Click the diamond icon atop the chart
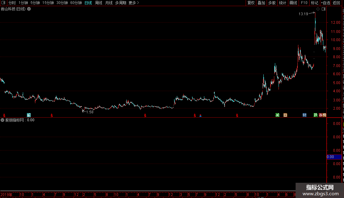The image size is (344, 198). click(x=318, y=9)
